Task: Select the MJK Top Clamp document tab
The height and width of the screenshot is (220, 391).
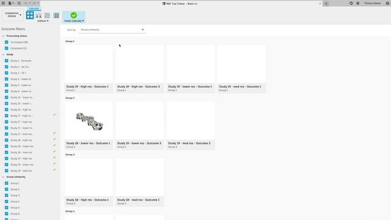Action: [x=180, y=4]
